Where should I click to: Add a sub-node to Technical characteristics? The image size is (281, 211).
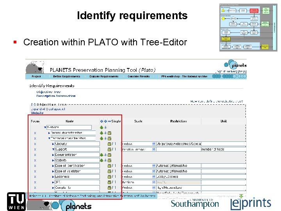point(105,138)
